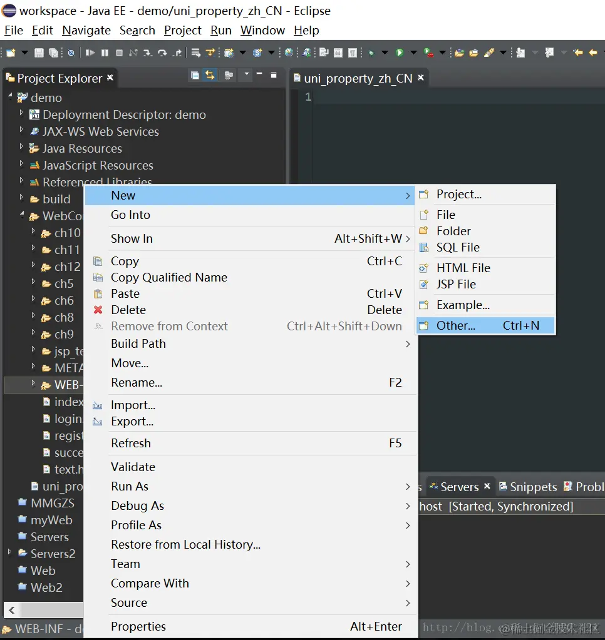Select the MMGZS project

[x=52, y=503]
